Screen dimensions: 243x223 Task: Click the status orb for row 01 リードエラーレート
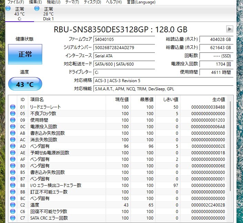point(13,107)
